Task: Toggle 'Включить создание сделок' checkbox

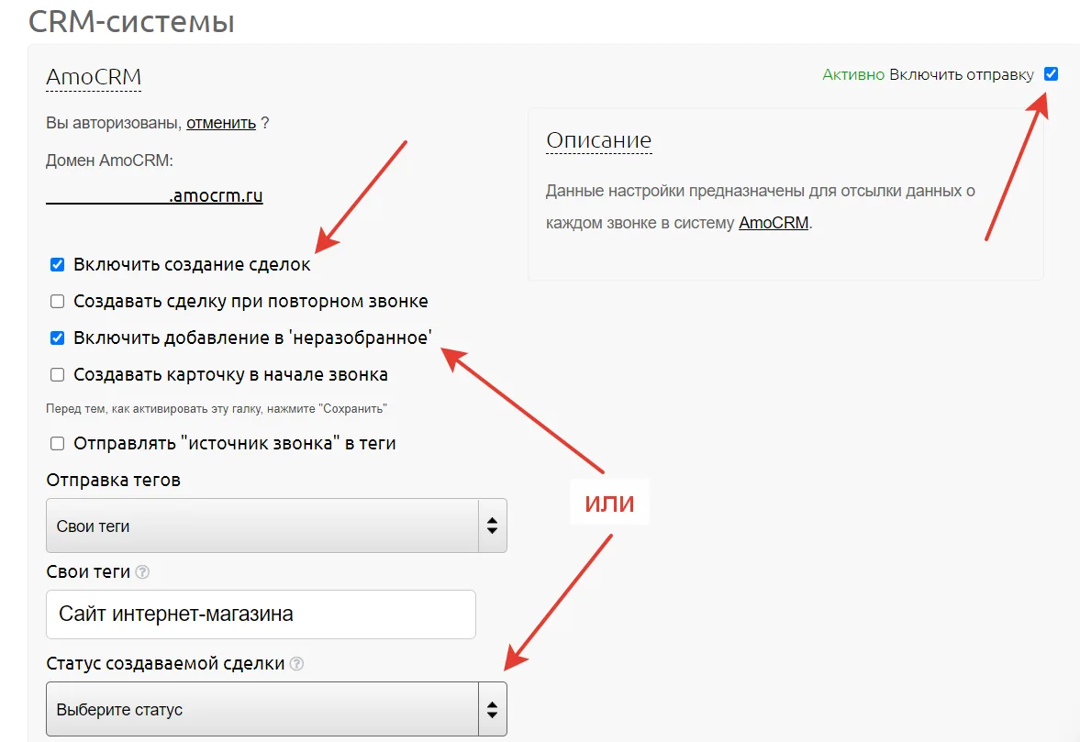Action: pos(57,265)
